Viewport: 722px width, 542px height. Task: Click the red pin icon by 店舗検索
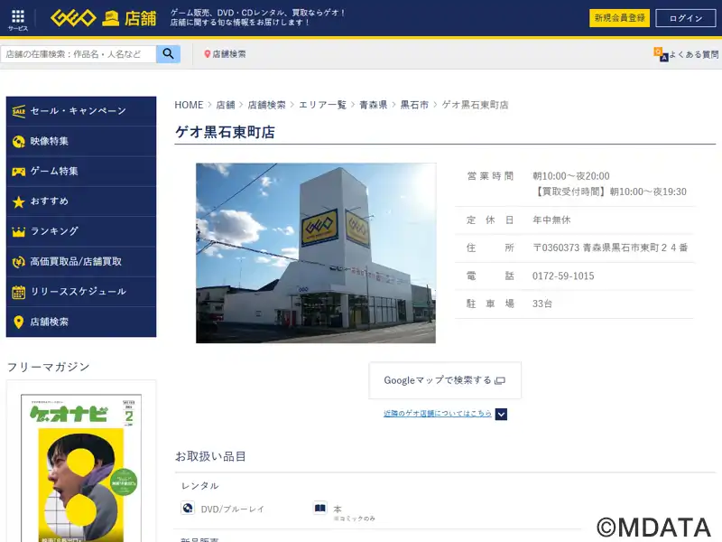(208, 54)
